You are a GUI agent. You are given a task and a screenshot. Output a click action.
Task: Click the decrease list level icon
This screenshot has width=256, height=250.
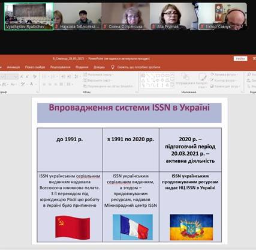[64, 76]
